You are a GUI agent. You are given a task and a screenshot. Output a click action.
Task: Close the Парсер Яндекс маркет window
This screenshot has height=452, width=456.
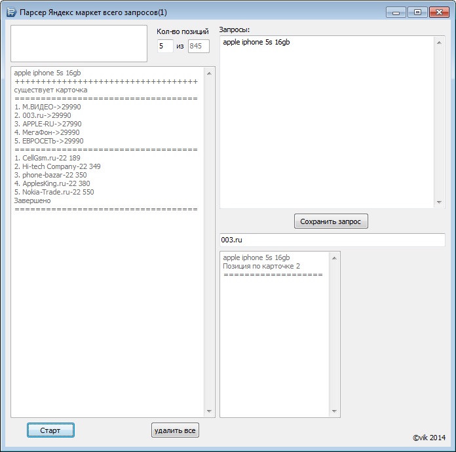point(439,12)
